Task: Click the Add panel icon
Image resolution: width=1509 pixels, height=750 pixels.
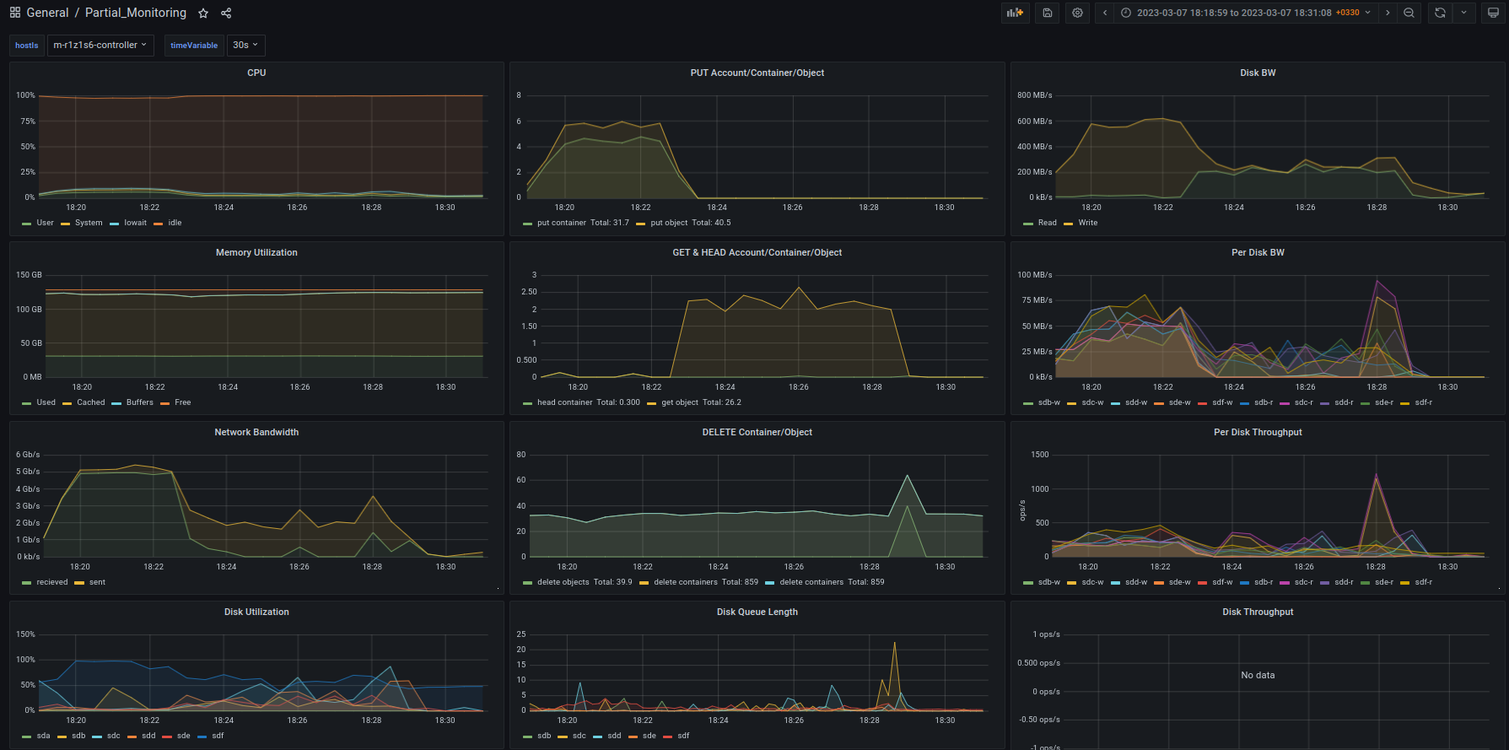Action: [1015, 13]
